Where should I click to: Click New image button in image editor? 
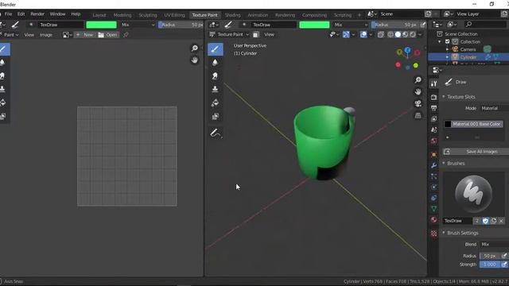coord(85,35)
